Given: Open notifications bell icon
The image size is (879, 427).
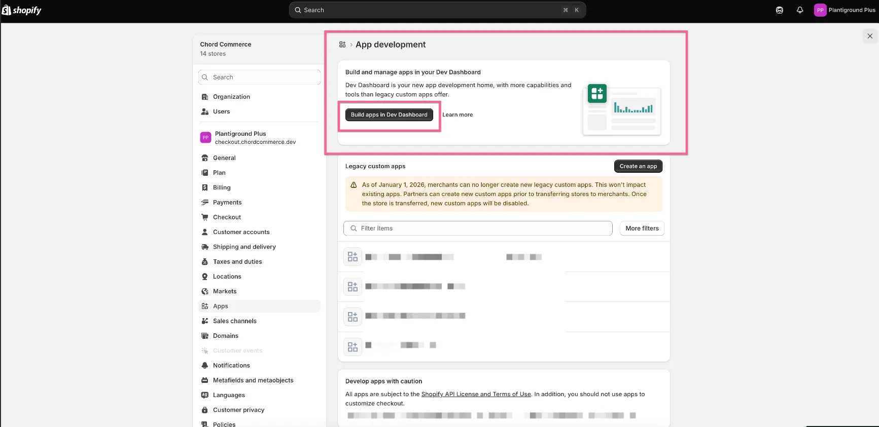Looking at the screenshot, I should click(800, 10).
